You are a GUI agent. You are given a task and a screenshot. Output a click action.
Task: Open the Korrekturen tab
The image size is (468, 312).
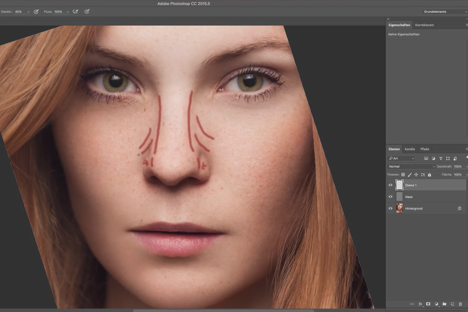(424, 25)
